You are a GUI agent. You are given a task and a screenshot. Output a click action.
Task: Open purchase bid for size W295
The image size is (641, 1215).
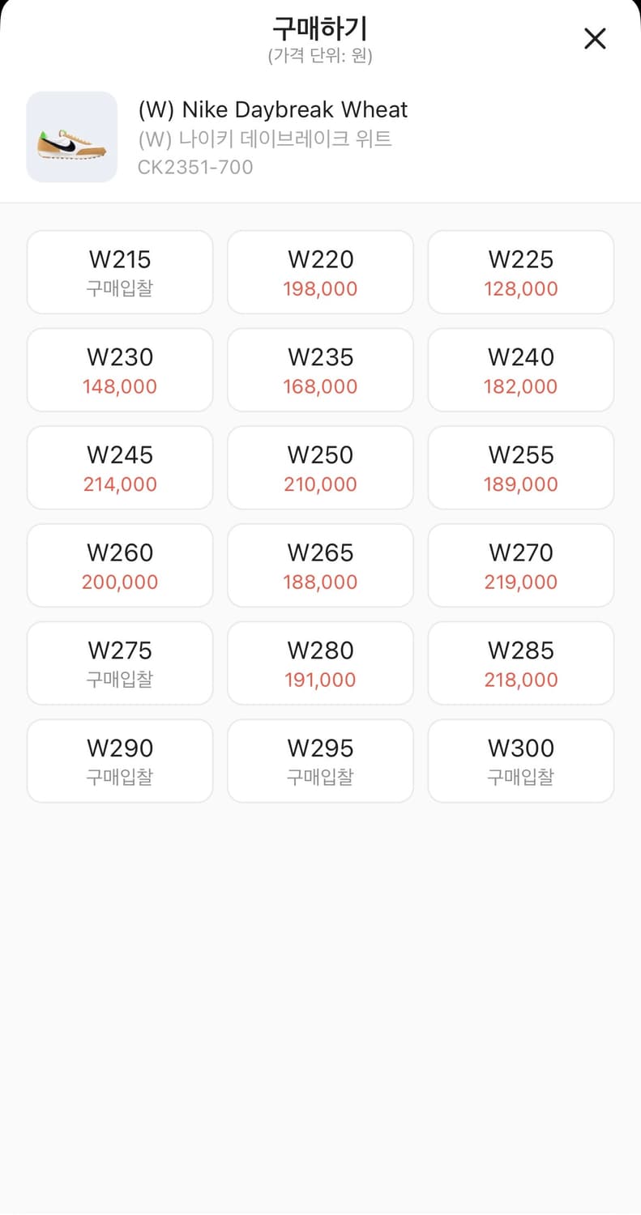[x=320, y=761]
